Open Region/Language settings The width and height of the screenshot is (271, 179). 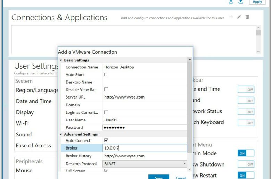[x=37, y=90]
